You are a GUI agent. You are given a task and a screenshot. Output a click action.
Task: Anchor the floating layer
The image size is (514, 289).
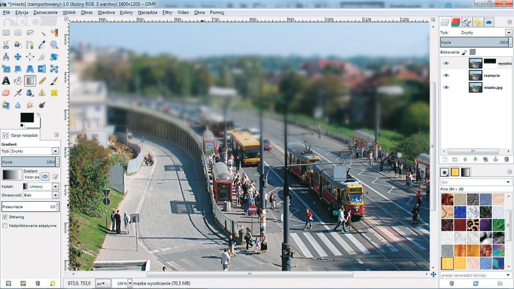click(x=496, y=159)
